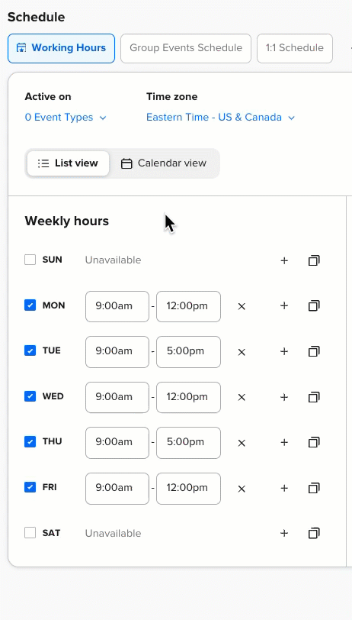The width and height of the screenshot is (352, 620).
Task: Open the 1:1 Schedule tab
Action: click(x=295, y=48)
